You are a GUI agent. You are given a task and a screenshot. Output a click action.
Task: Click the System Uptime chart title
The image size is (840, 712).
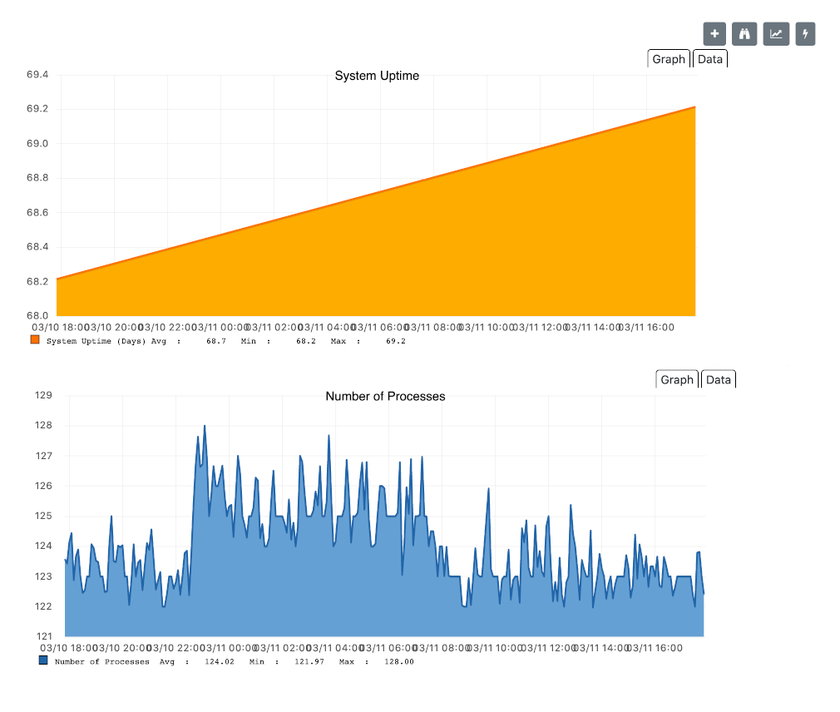pos(377,76)
